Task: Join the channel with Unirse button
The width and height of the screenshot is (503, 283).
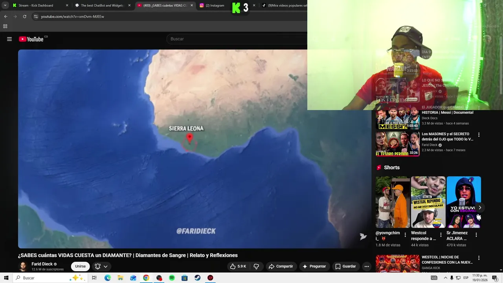Action: (x=80, y=266)
